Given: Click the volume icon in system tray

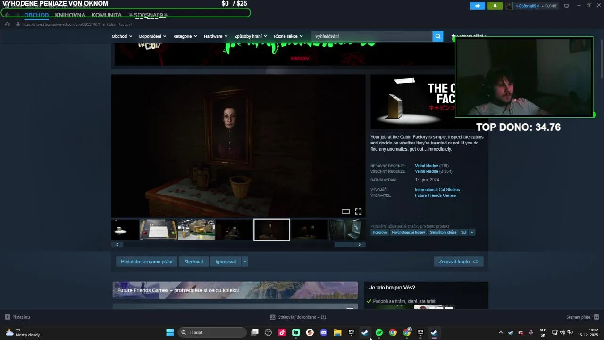Looking at the screenshot, I should (x=562, y=332).
